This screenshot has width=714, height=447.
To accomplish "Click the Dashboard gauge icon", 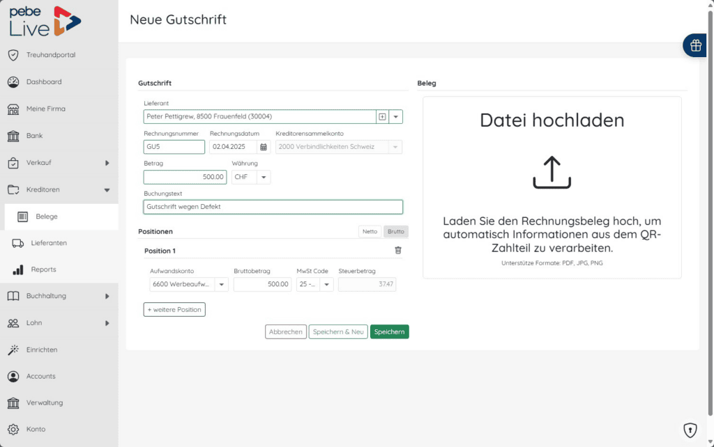I will [x=13, y=82].
